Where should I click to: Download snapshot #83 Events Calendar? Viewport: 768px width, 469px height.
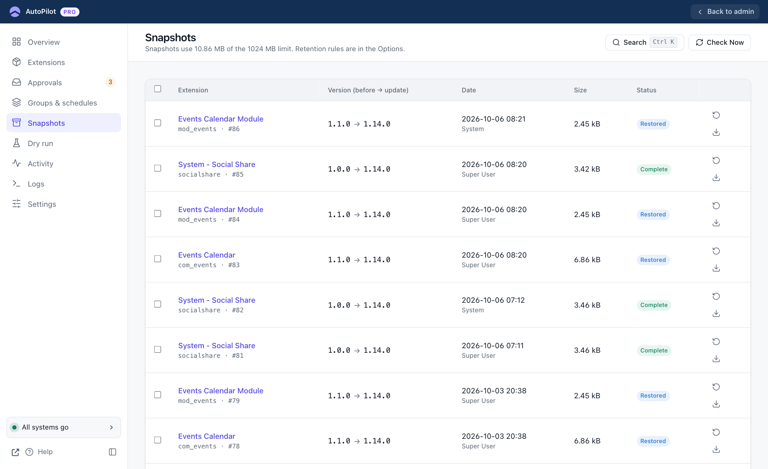[716, 268]
